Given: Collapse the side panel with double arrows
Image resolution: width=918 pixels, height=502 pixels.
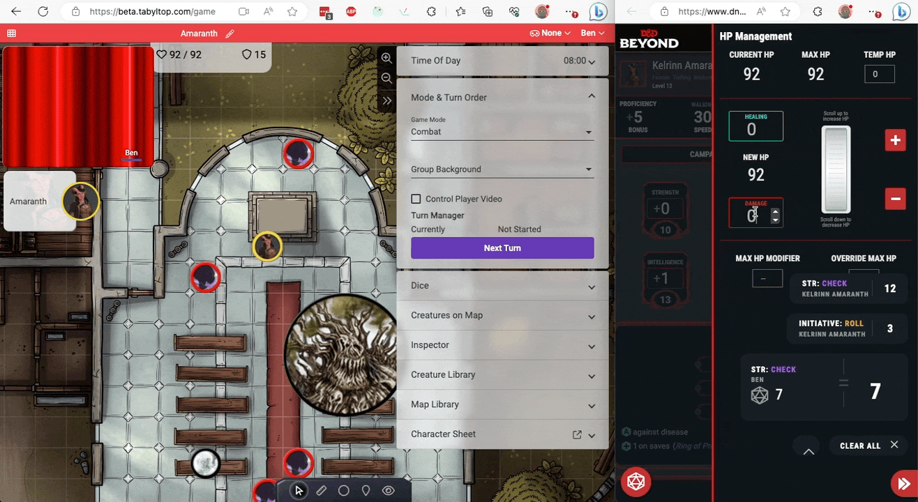Looking at the screenshot, I should pos(386,101).
